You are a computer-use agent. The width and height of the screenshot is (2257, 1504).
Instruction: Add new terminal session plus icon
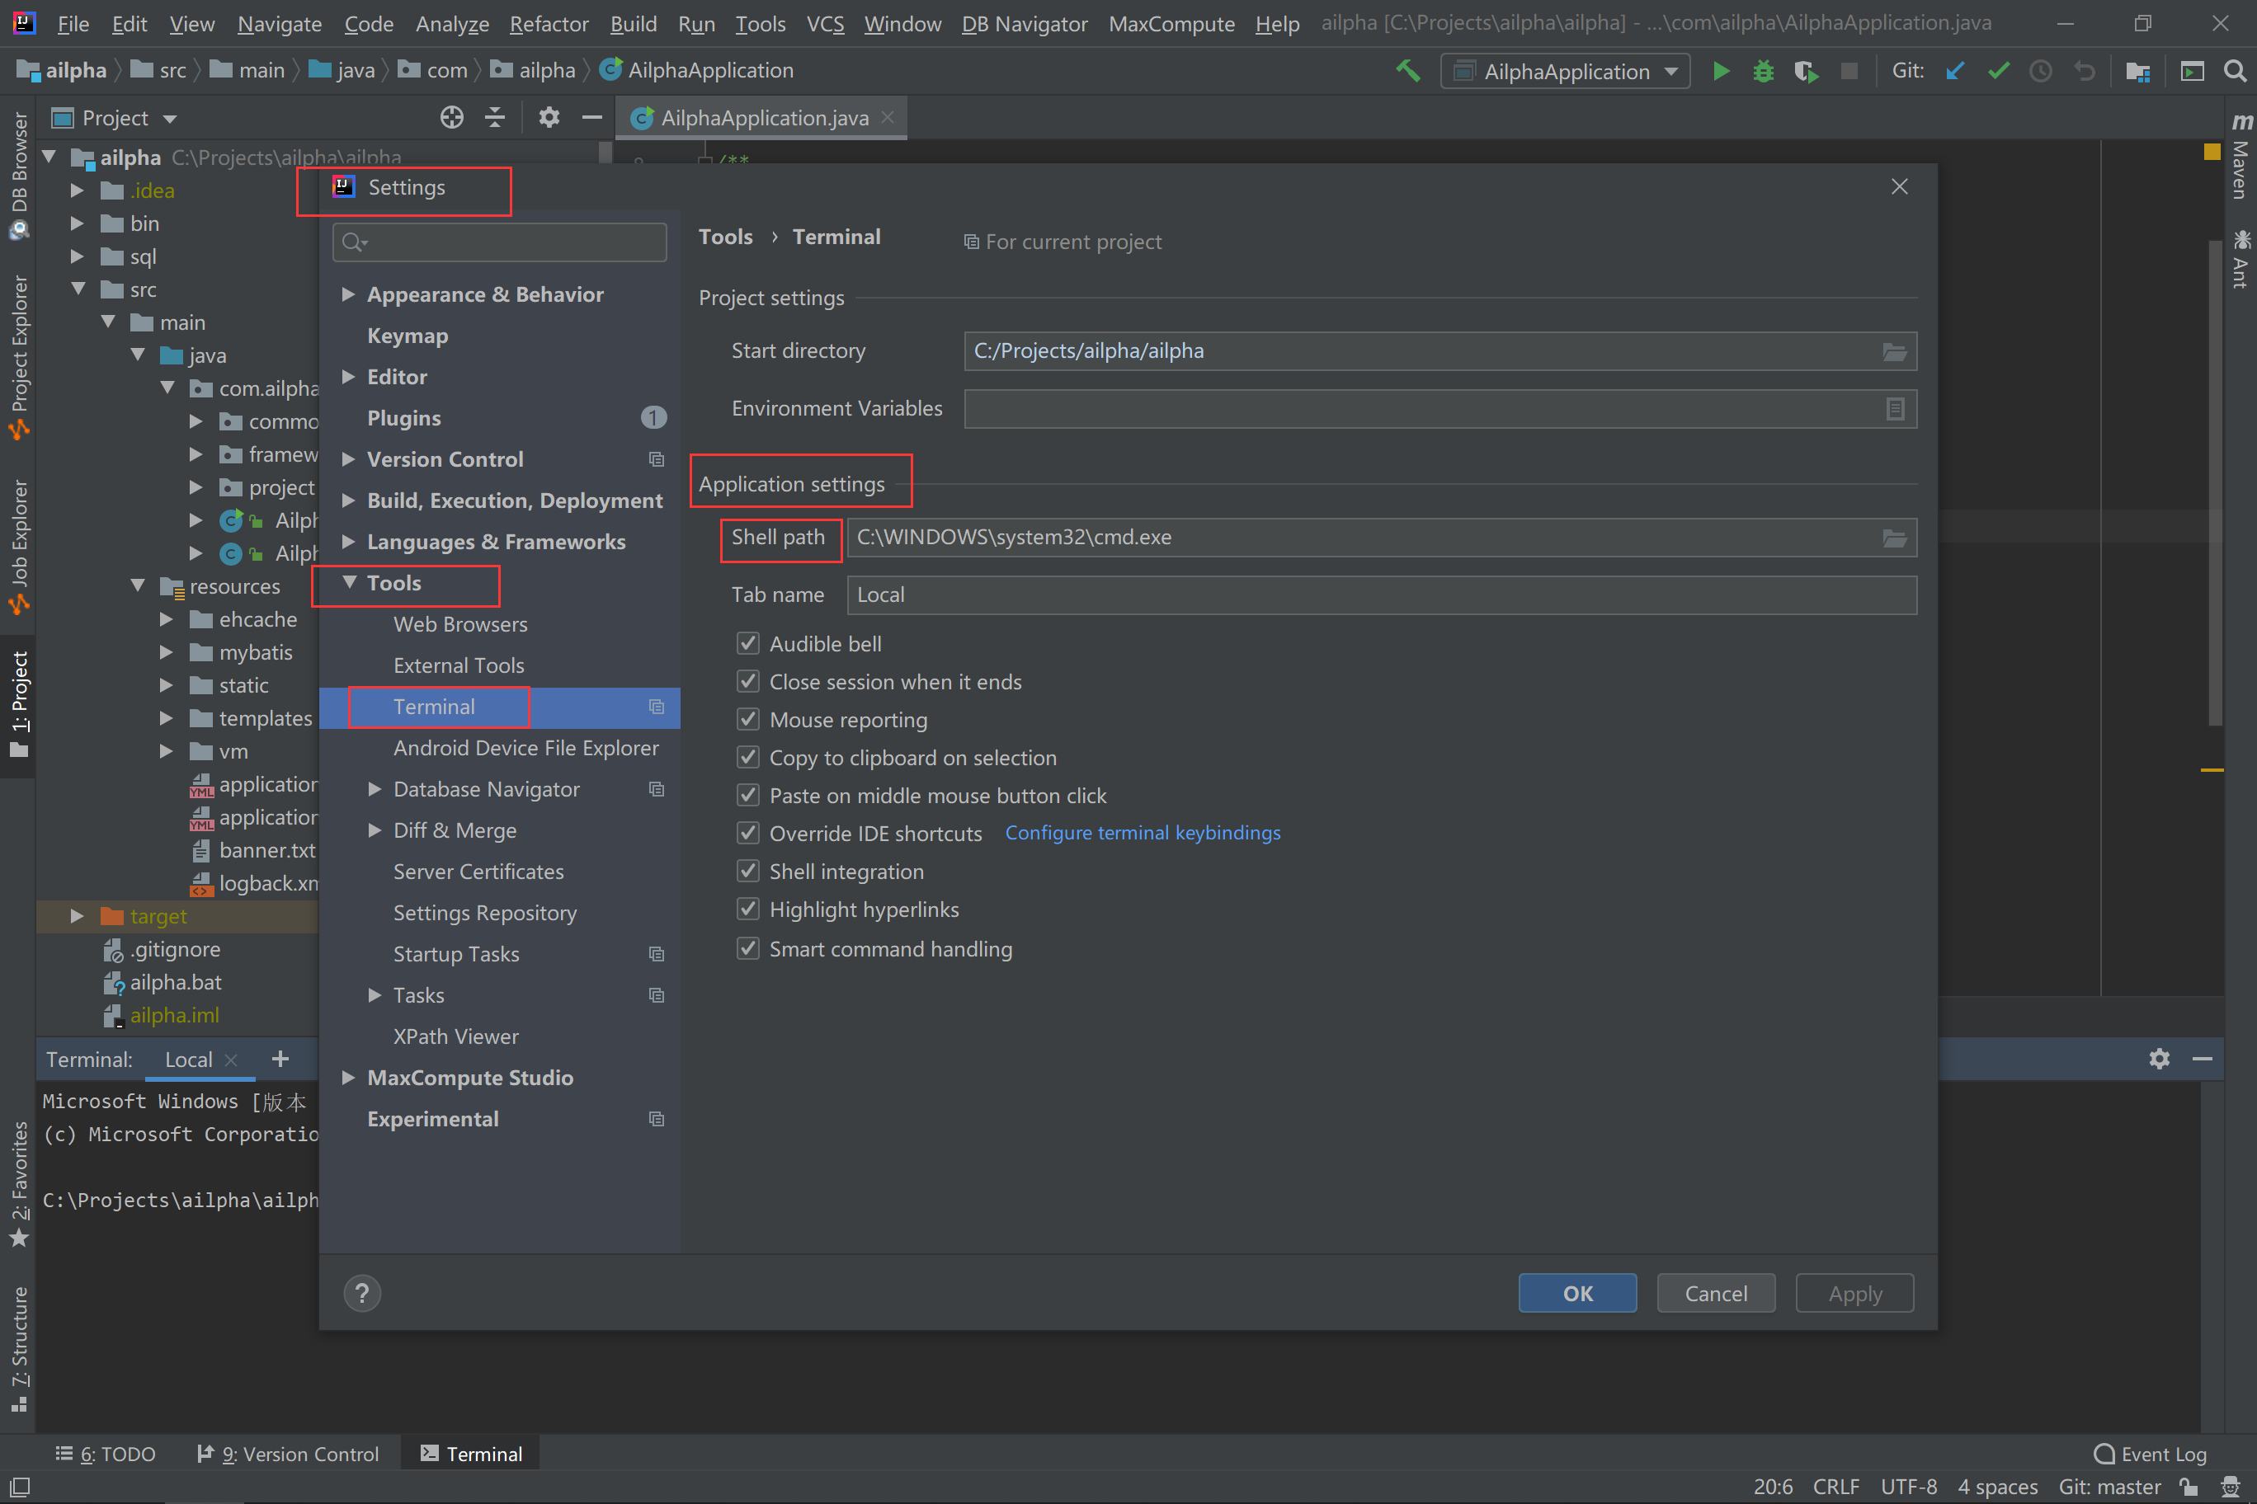pyautogui.click(x=280, y=1059)
